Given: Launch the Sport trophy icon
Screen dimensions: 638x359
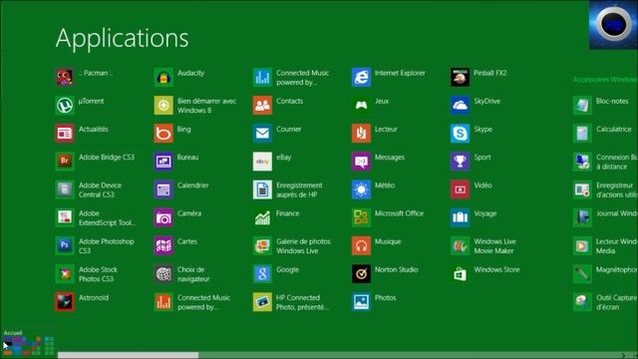Looking at the screenshot, I should (x=461, y=162).
